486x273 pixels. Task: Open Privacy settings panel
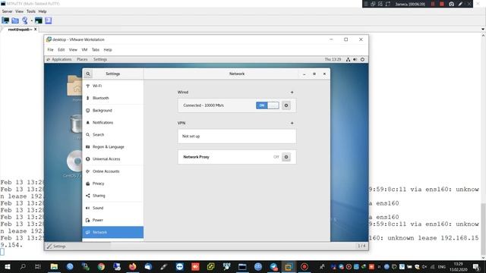113,184
